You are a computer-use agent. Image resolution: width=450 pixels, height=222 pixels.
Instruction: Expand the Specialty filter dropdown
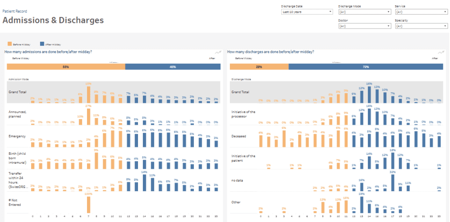tap(421, 26)
